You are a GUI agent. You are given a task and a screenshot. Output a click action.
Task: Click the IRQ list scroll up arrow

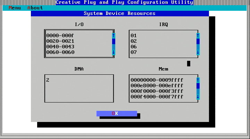[x=198, y=35]
